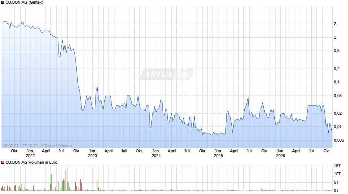Click the 'CO.DON AG (Gettex)' chart title

point(24,3)
